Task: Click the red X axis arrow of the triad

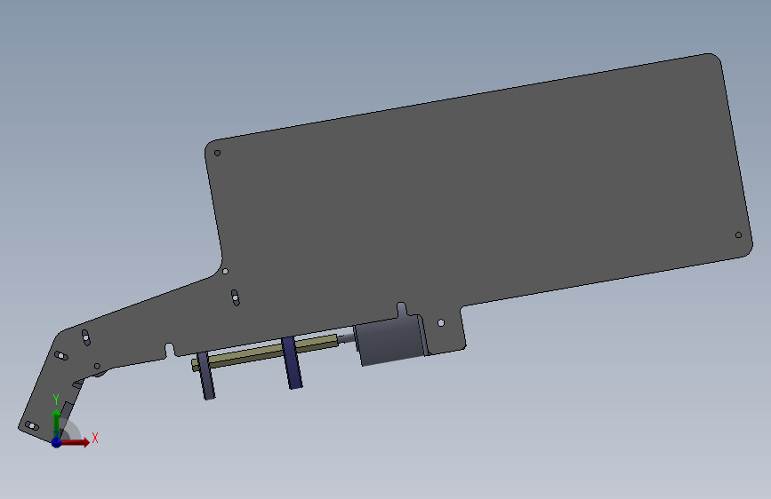Action: 76,442
